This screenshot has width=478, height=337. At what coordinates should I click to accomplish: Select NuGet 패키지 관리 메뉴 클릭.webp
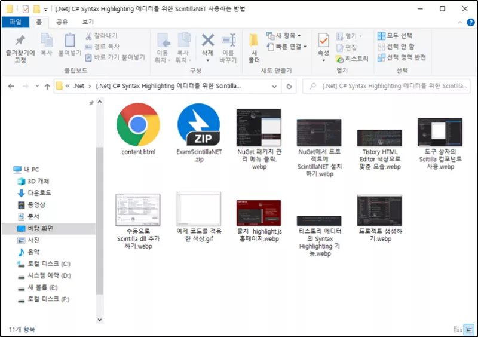(259, 139)
